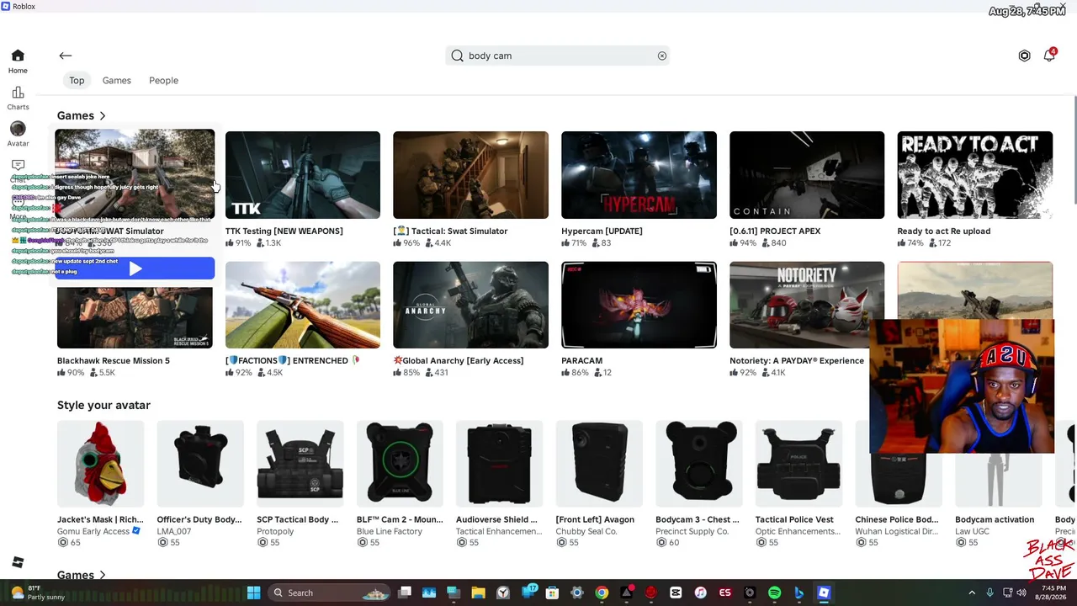This screenshot has height=606, width=1077.
Task: Open the notifications bell
Action: tap(1049, 56)
